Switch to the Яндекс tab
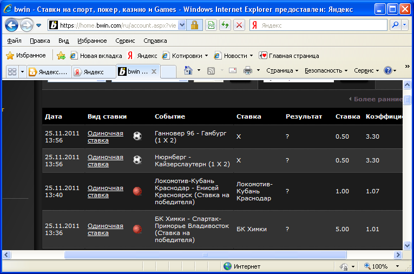The image size is (414, 274). [x=94, y=71]
